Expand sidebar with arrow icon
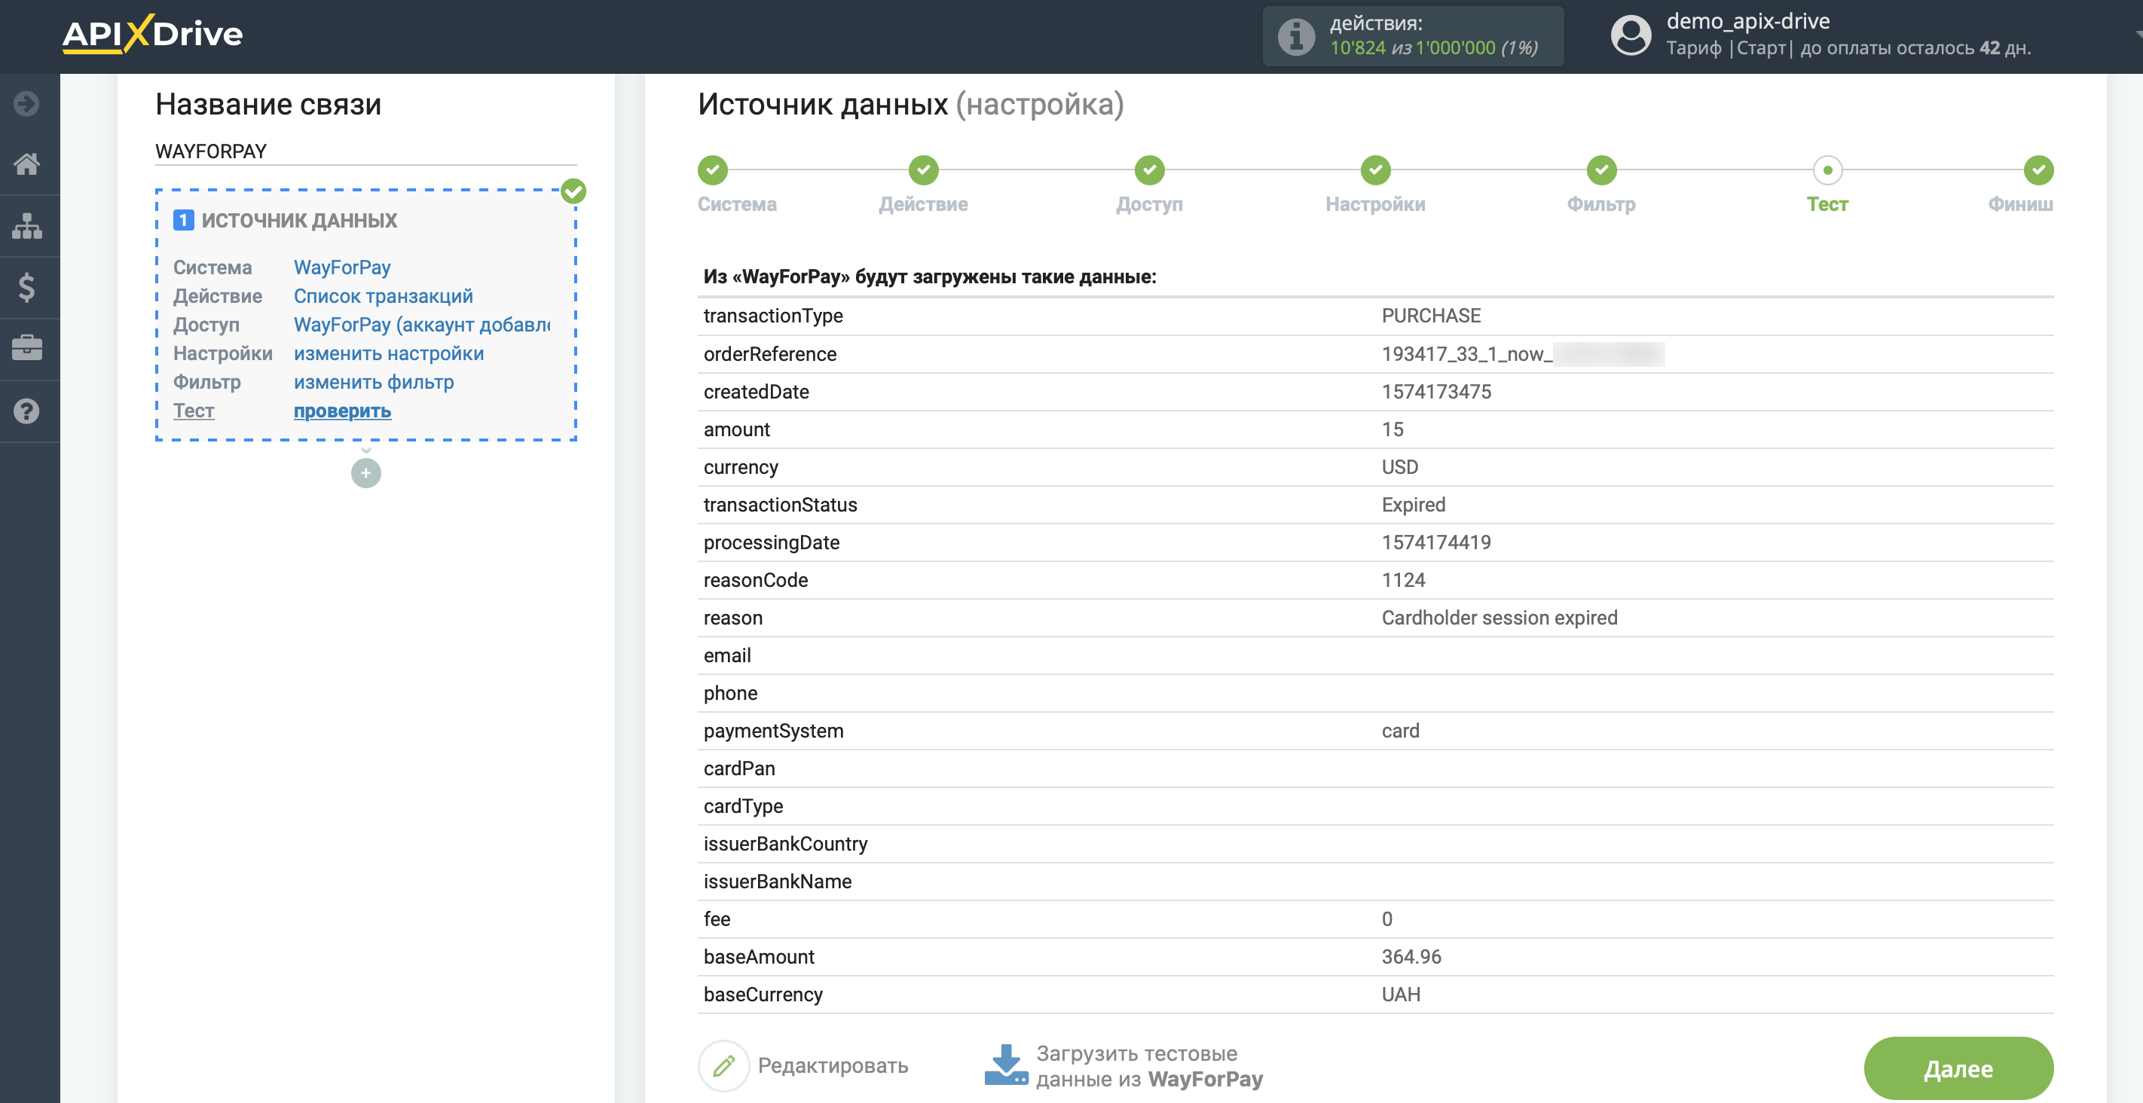Viewport: 2143px width, 1103px height. click(x=26, y=103)
